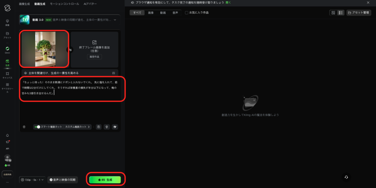376x188 pixels.
Task: Switch to grid view icon
Action: (333, 13)
